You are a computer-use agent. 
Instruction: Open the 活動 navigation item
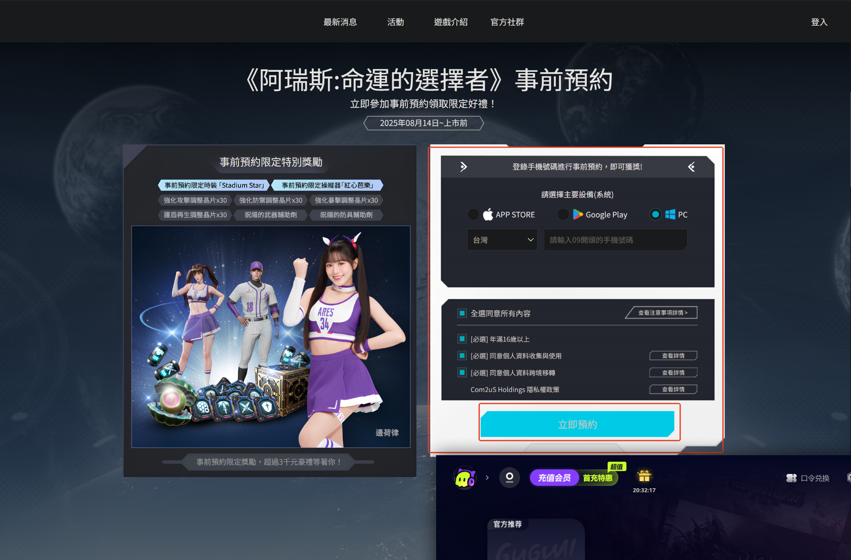[395, 22]
